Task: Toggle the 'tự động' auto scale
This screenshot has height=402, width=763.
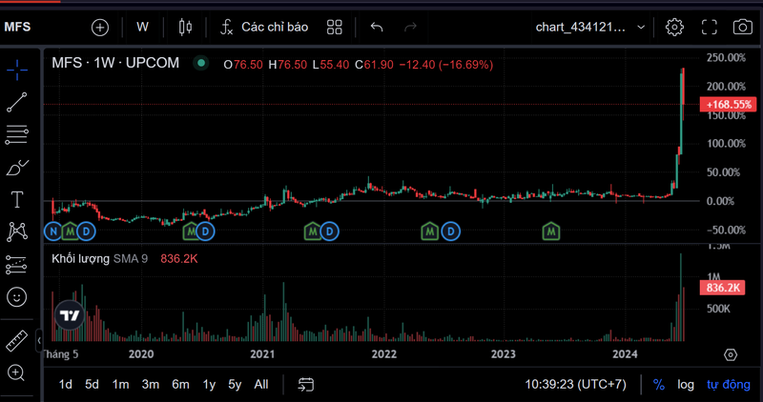Action: coord(728,385)
